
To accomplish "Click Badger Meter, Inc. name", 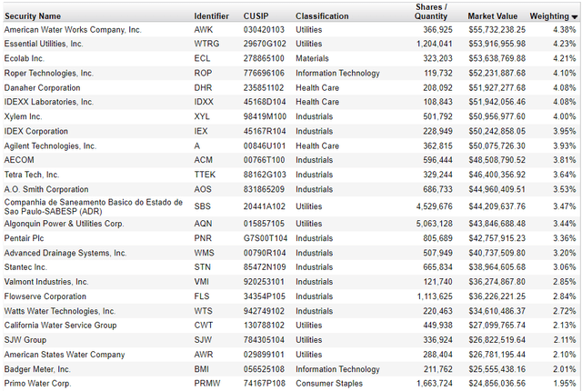I will click(x=37, y=369).
